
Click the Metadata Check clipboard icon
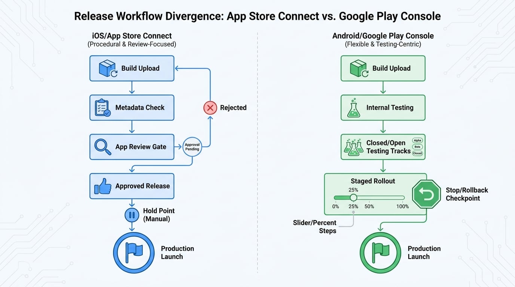[x=103, y=108]
